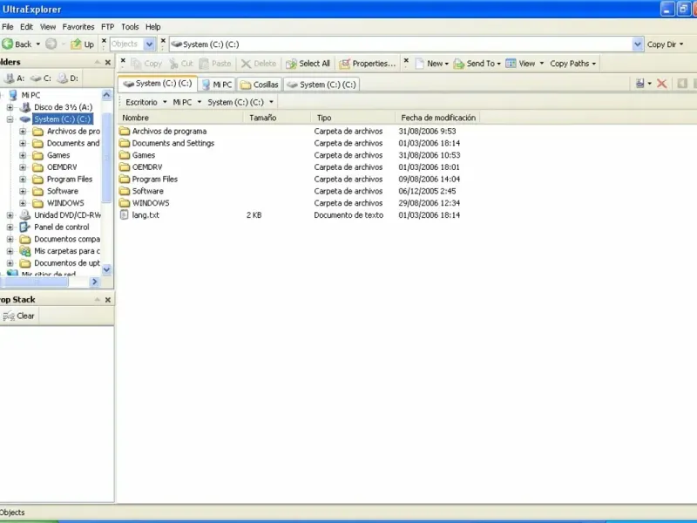
Task: Pin the Drop Stack panel
Action: tap(98, 300)
